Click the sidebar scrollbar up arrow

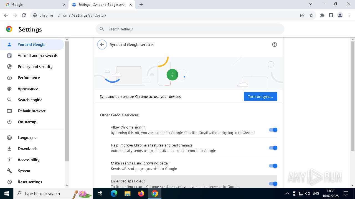(x=67, y=40)
